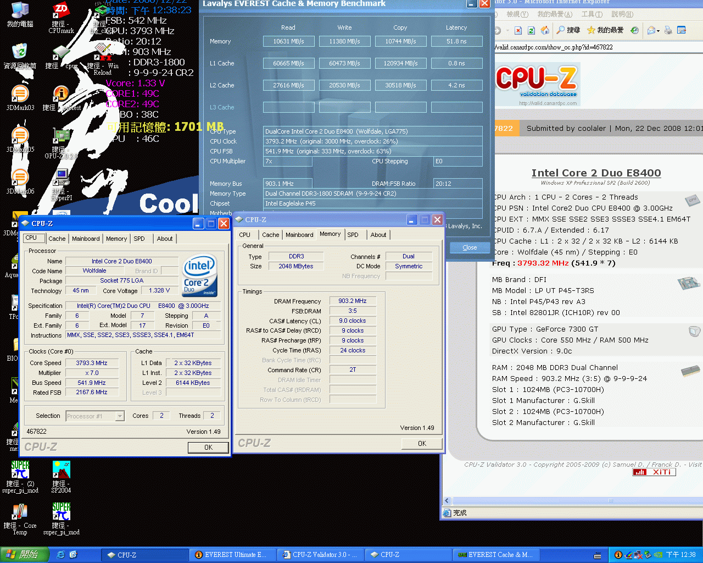Click the Mail icon in Internet Explorer toolbar
The image size is (703, 563).
[x=651, y=30]
